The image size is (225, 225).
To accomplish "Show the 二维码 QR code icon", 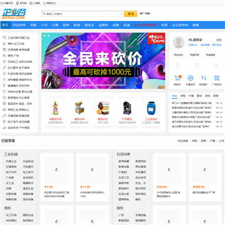I will [x=31, y=3].
